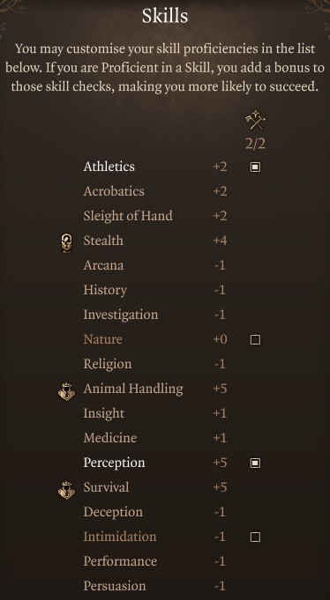
Task: Click the background icon beside Stealth
Action: 67,243
